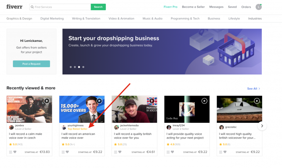Click 'I will record a quality british voice over' title
This screenshot has width=282, height=168.
[x=133, y=136]
